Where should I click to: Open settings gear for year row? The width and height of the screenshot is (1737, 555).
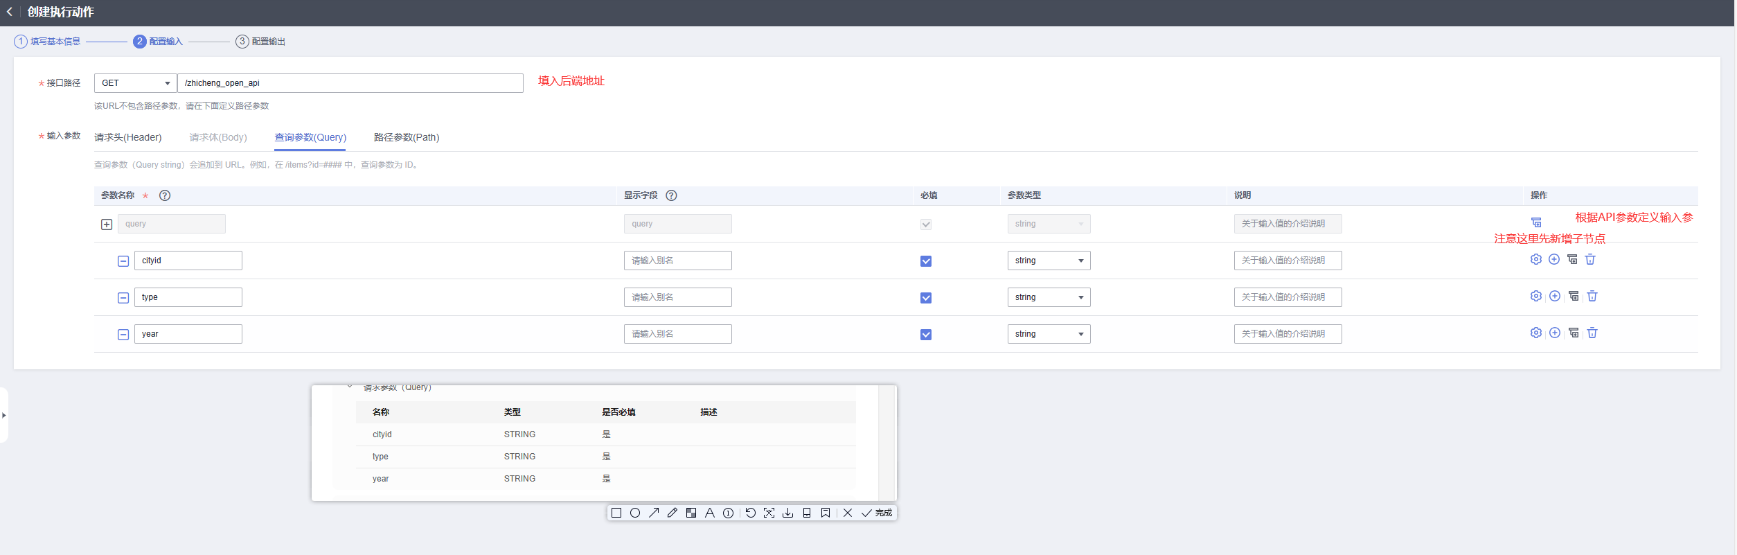click(x=1536, y=333)
